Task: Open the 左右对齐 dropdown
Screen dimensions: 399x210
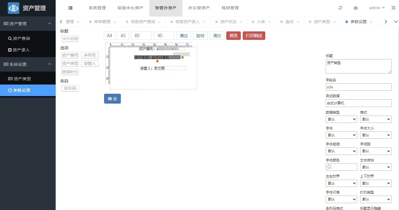Action: 341,183
